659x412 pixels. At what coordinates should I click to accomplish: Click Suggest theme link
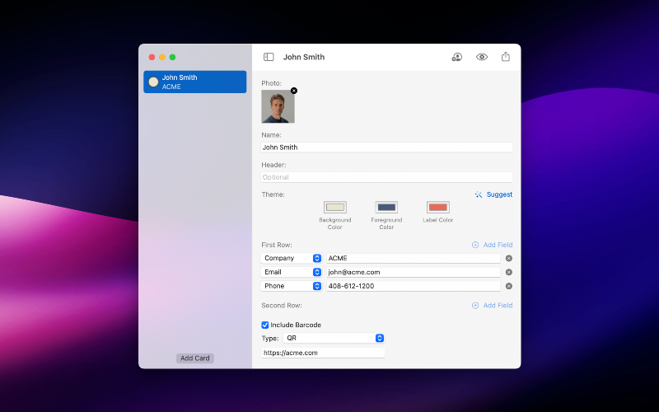click(x=499, y=194)
